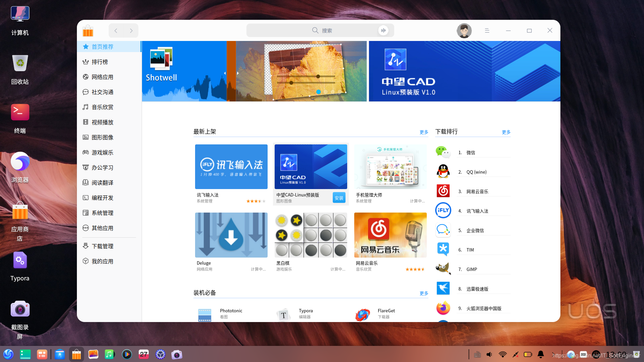Open the 讯飞输入法 app card
Viewport: 644px width, 362px height.
(231, 174)
